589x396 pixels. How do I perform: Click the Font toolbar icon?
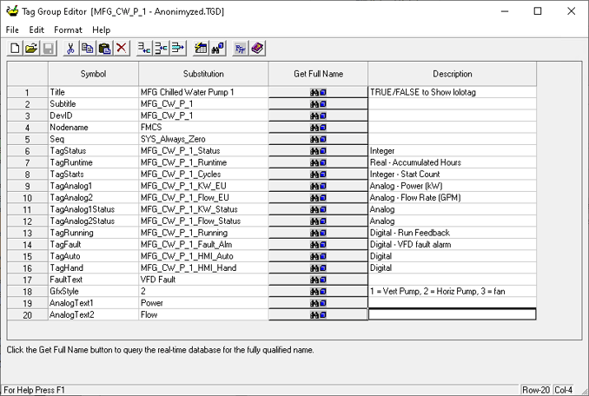240,49
